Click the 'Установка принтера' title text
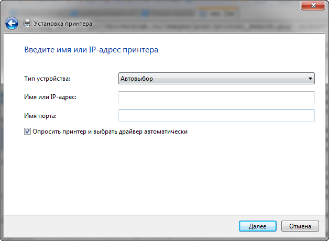Screen dimensions: 329x241 tap(63, 24)
